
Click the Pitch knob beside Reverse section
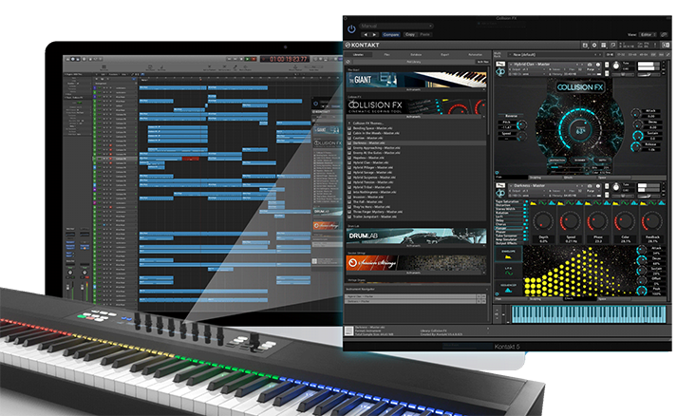pyautogui.click(x=522, y=125)
